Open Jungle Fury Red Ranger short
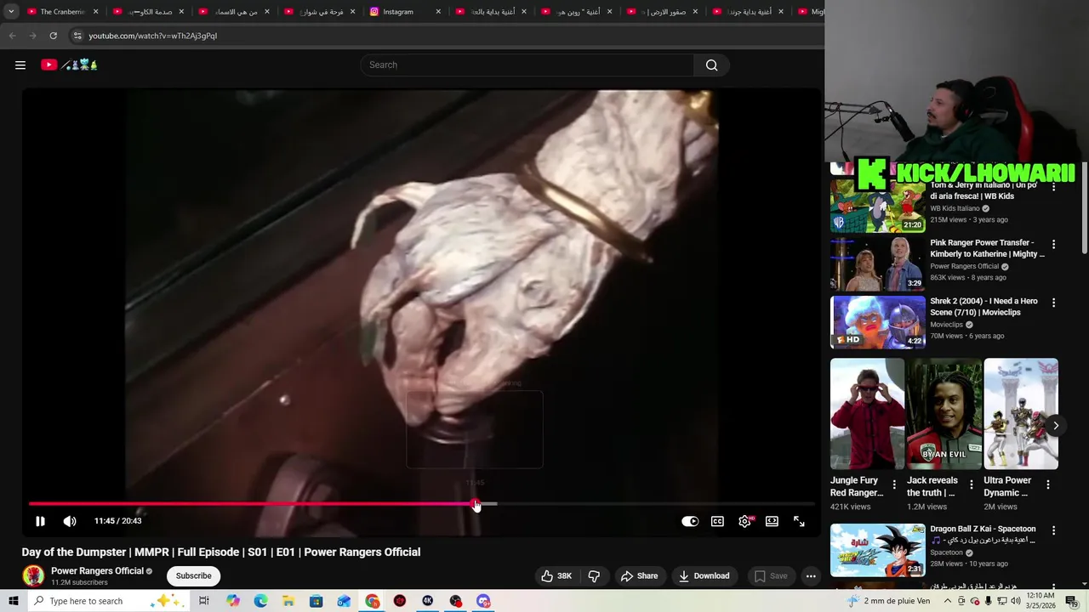The height and width of the screenshot is (612, 1089). [867, 413]
